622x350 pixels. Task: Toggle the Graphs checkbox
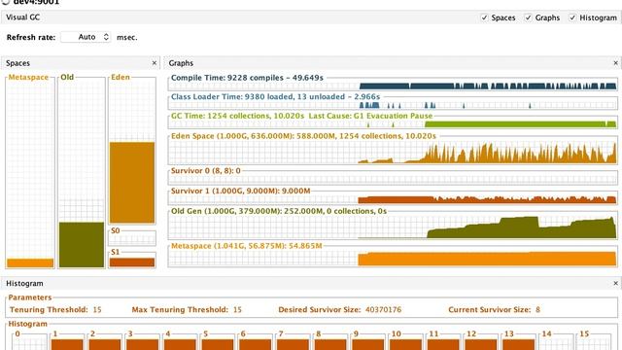[x=528, y=17]
